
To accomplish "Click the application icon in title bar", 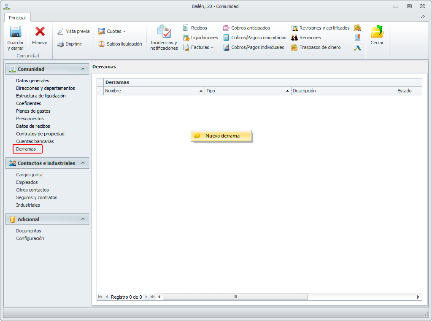I will click(7, 6).
